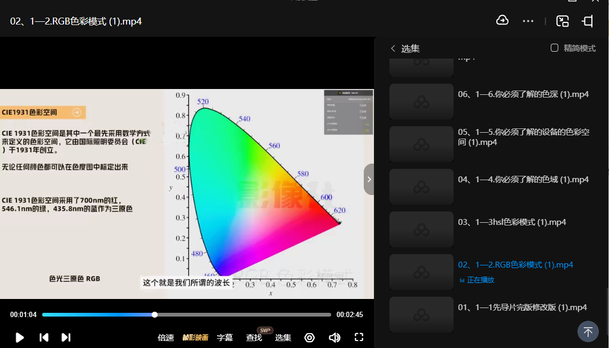Image resolution: width=609 pixels, height=348 pixels.
Task: Open the 字幕 subtitle options
Action: click(x=225, y=337)
